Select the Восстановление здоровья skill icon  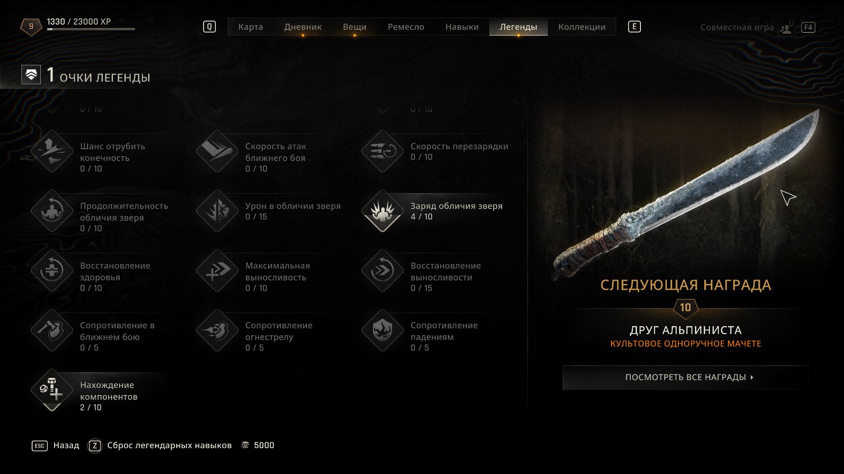52,271
